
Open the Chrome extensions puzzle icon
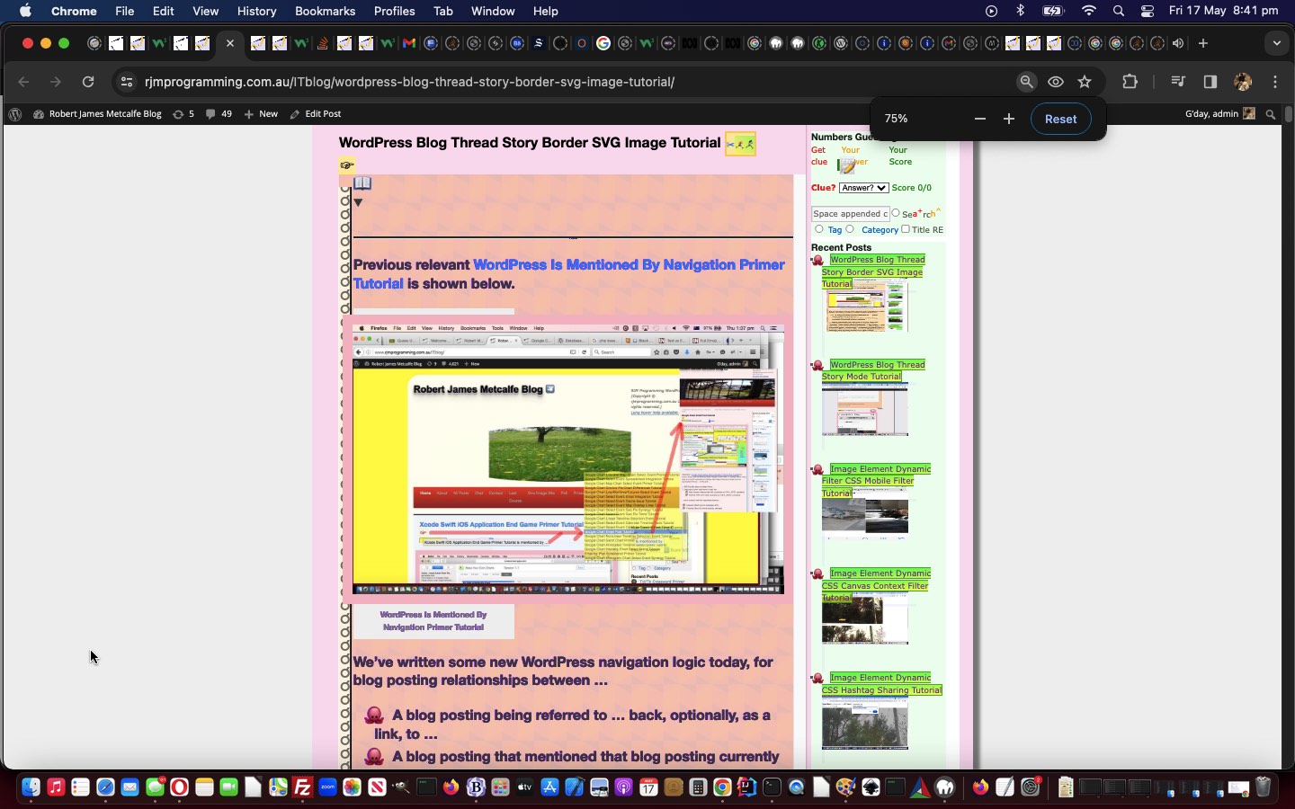(1130, 82)
